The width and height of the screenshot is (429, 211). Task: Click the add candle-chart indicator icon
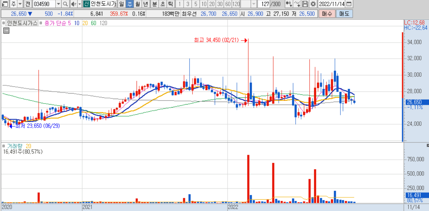pyautogui.click(x=289, y=4)
